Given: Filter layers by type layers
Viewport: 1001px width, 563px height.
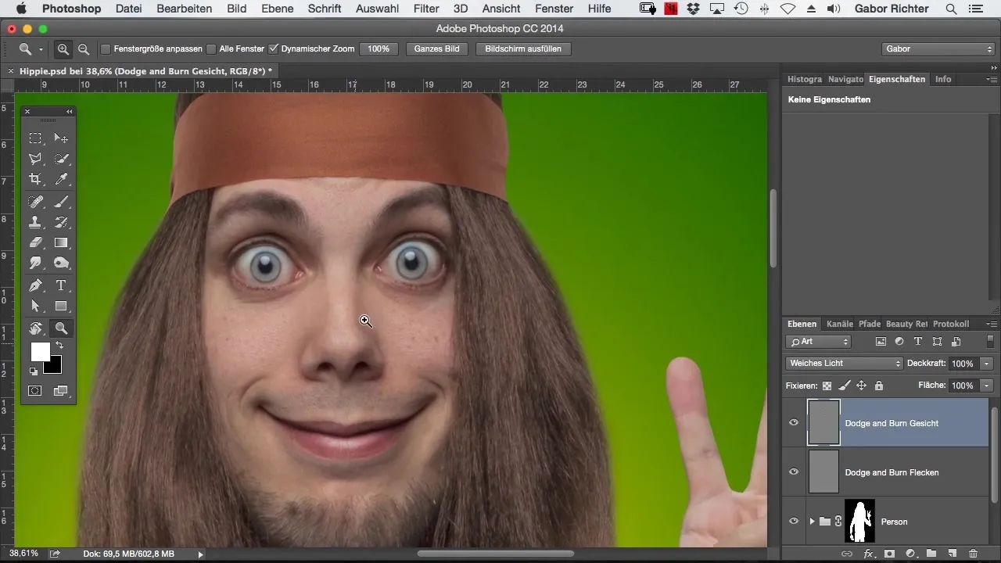Looking at the screenshot, I should [x=918, y=342].
